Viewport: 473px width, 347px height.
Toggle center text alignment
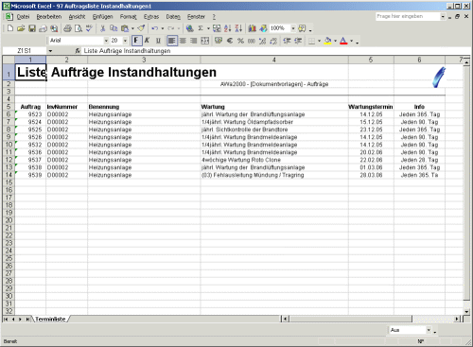click(183, 41)
